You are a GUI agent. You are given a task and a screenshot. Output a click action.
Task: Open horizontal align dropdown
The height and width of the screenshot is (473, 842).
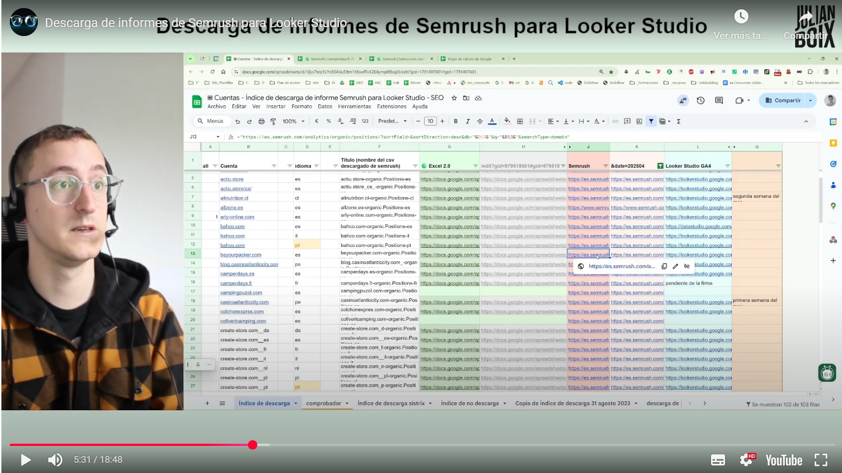click(553, 121)
